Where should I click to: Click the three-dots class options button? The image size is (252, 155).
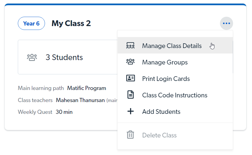click(x=226, y=23)
